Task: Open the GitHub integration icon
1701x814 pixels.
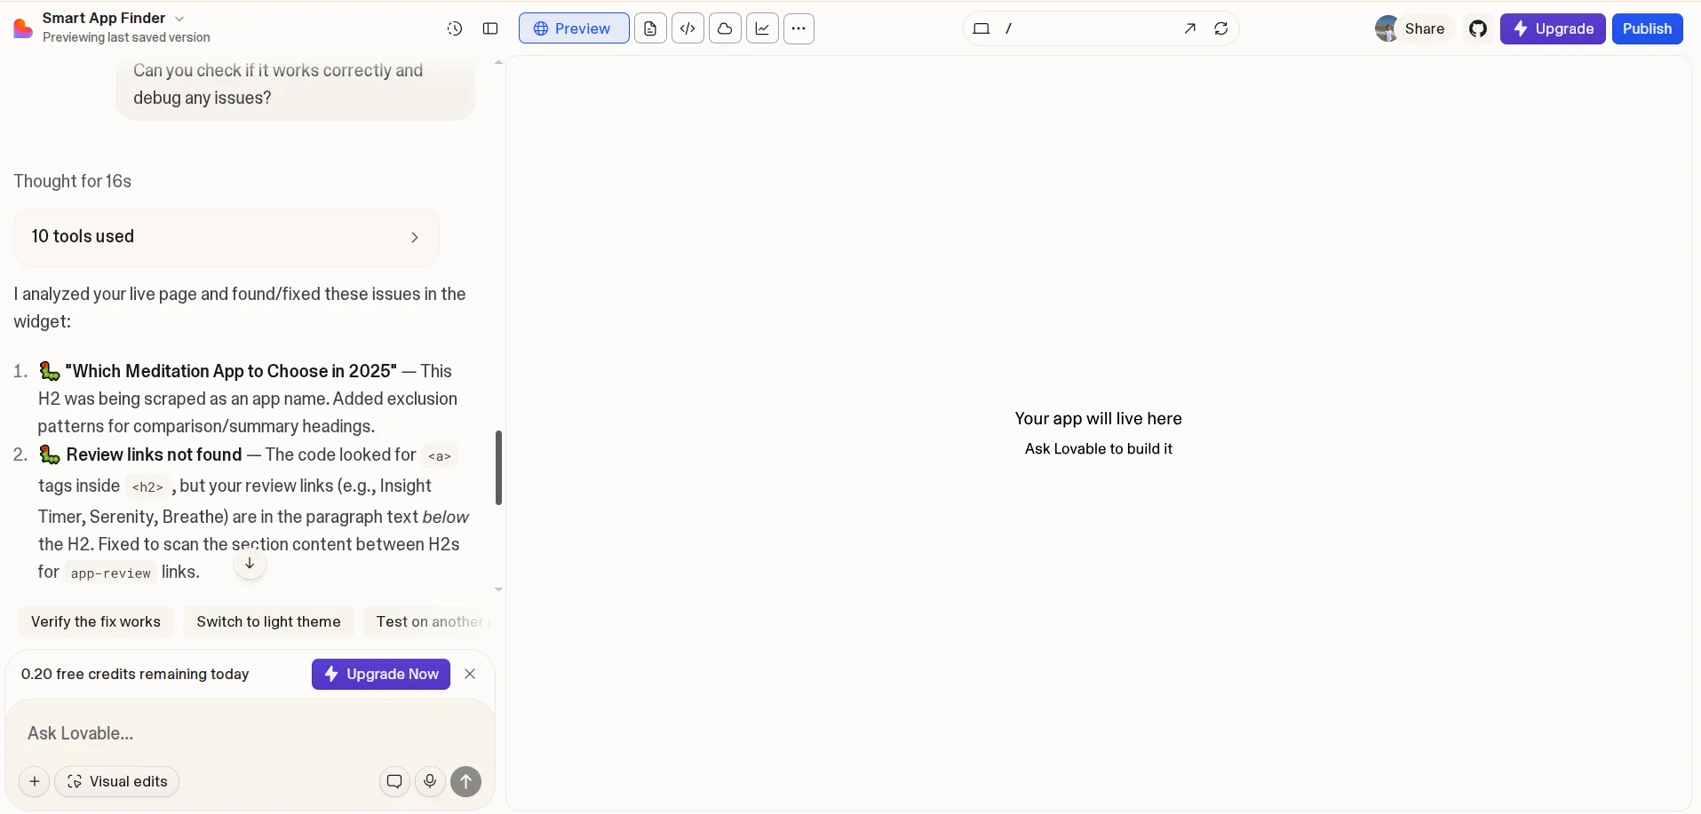Action: click(1478, 28)
